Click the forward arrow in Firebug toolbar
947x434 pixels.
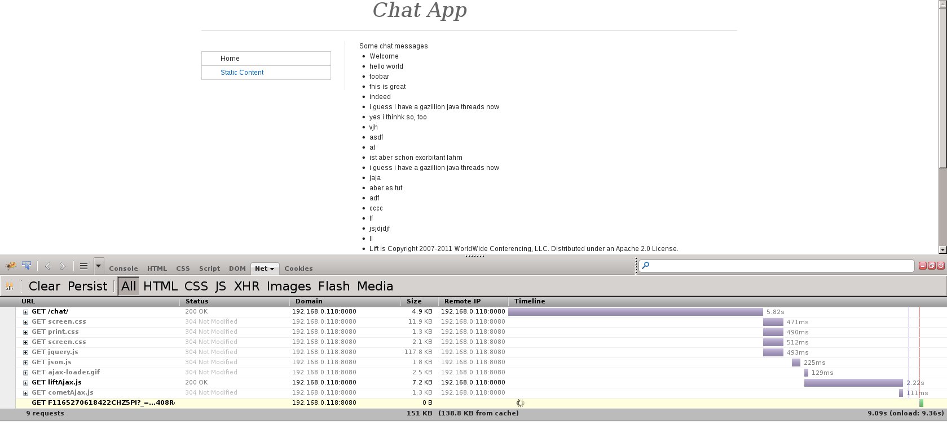63,267
